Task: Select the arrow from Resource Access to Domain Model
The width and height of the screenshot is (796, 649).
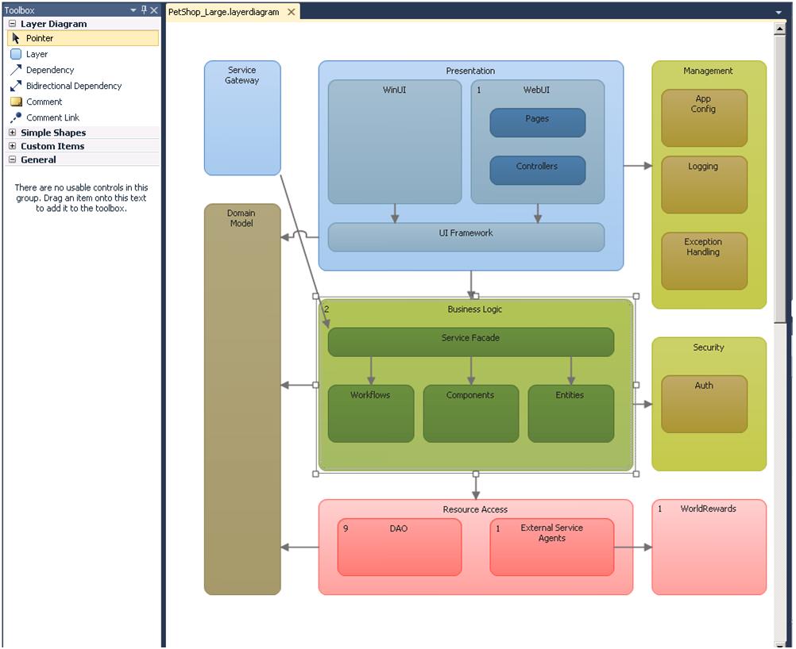Action: pos(299,547)
